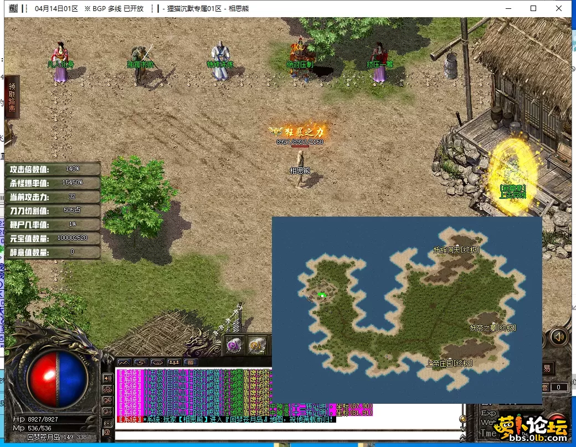
Task: Click the chat input field
Action: (287, 435)
